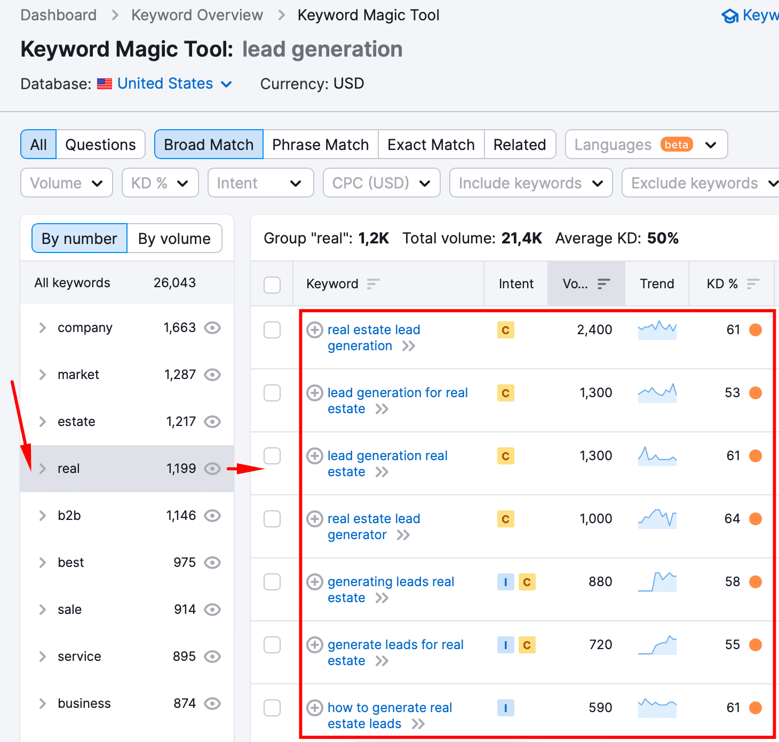The width and height of the screenshot is (779, 742).
Task: Open double-arrow next to 'lead generation real estate'
Action: pyautogui.click(x=382, y=472)
